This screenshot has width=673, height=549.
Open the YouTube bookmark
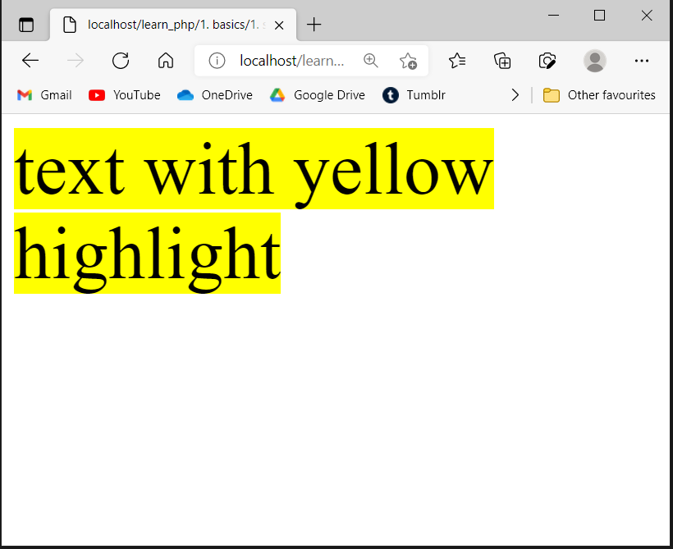pos(125,95)
